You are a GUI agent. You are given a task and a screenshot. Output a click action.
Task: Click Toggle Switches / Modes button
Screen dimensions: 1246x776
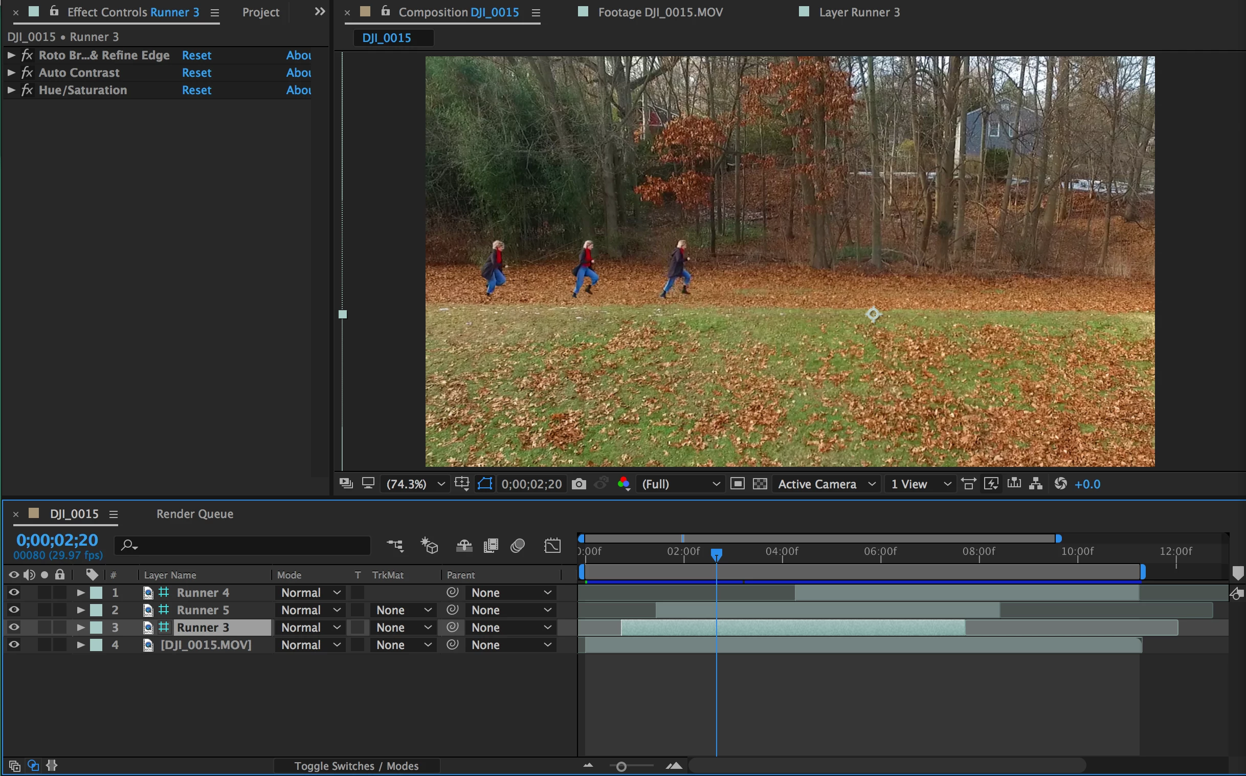click(x=357, y=766)
